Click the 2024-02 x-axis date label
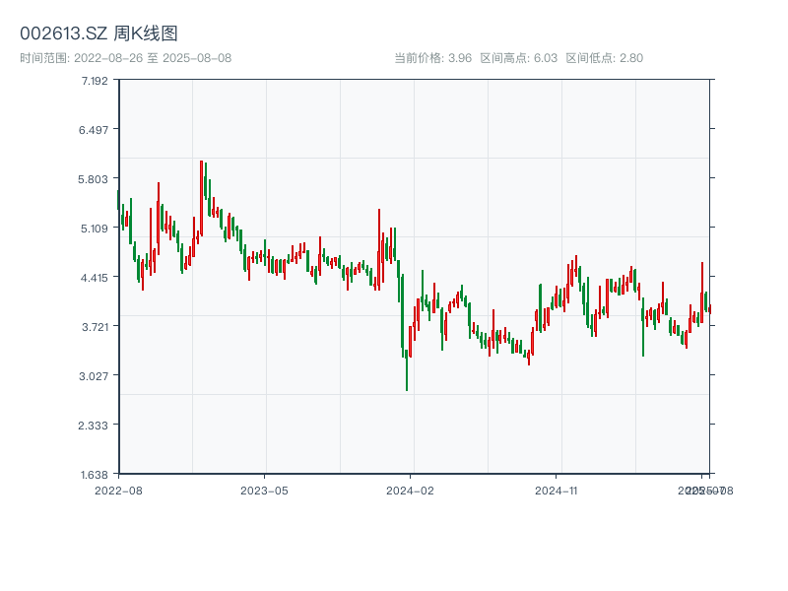 coord(411,490)
